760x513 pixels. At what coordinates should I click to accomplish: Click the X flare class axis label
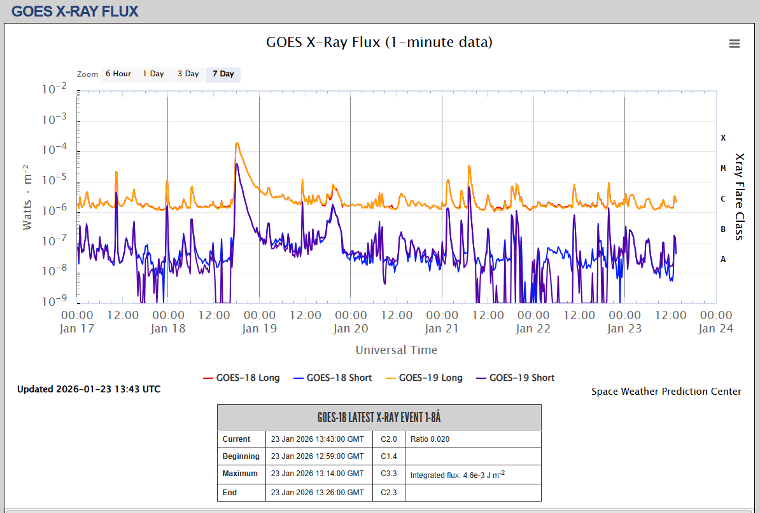723,137
